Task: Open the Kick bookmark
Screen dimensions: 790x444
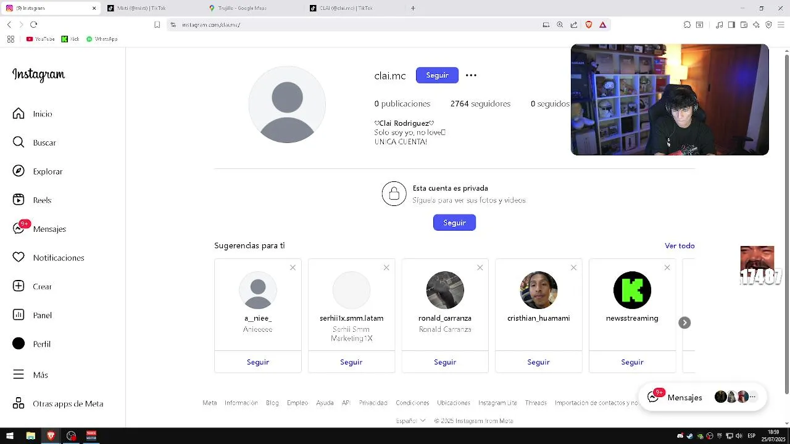Action: point(70,39)
